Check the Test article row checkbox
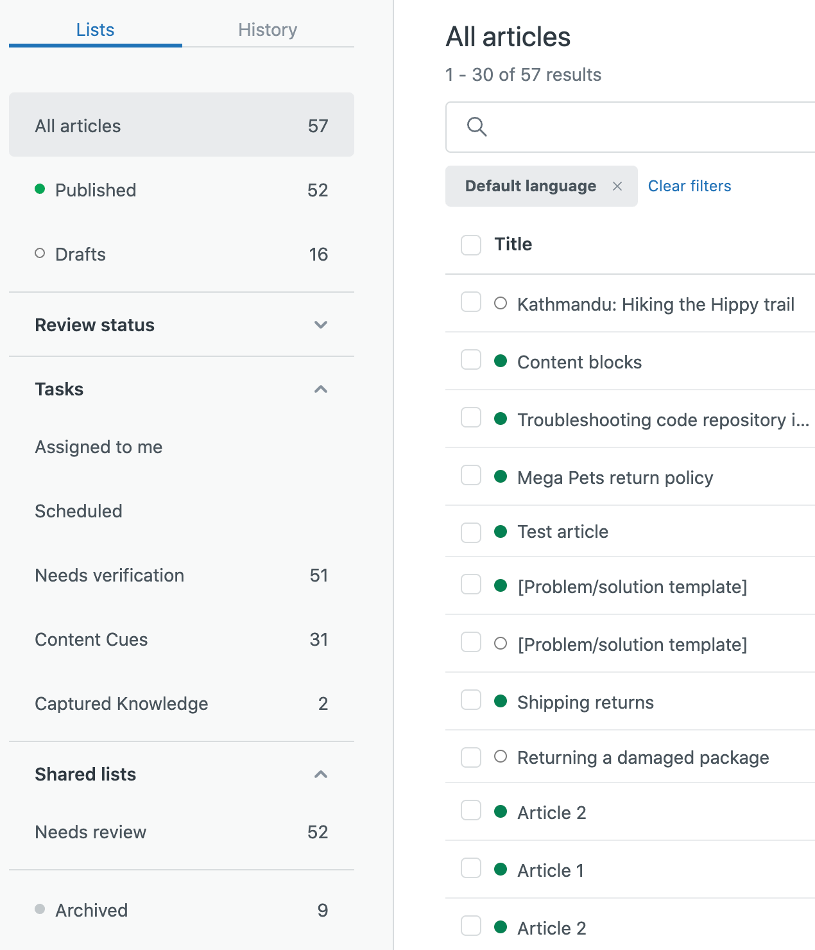815x950 pixels. pos(471,532)
